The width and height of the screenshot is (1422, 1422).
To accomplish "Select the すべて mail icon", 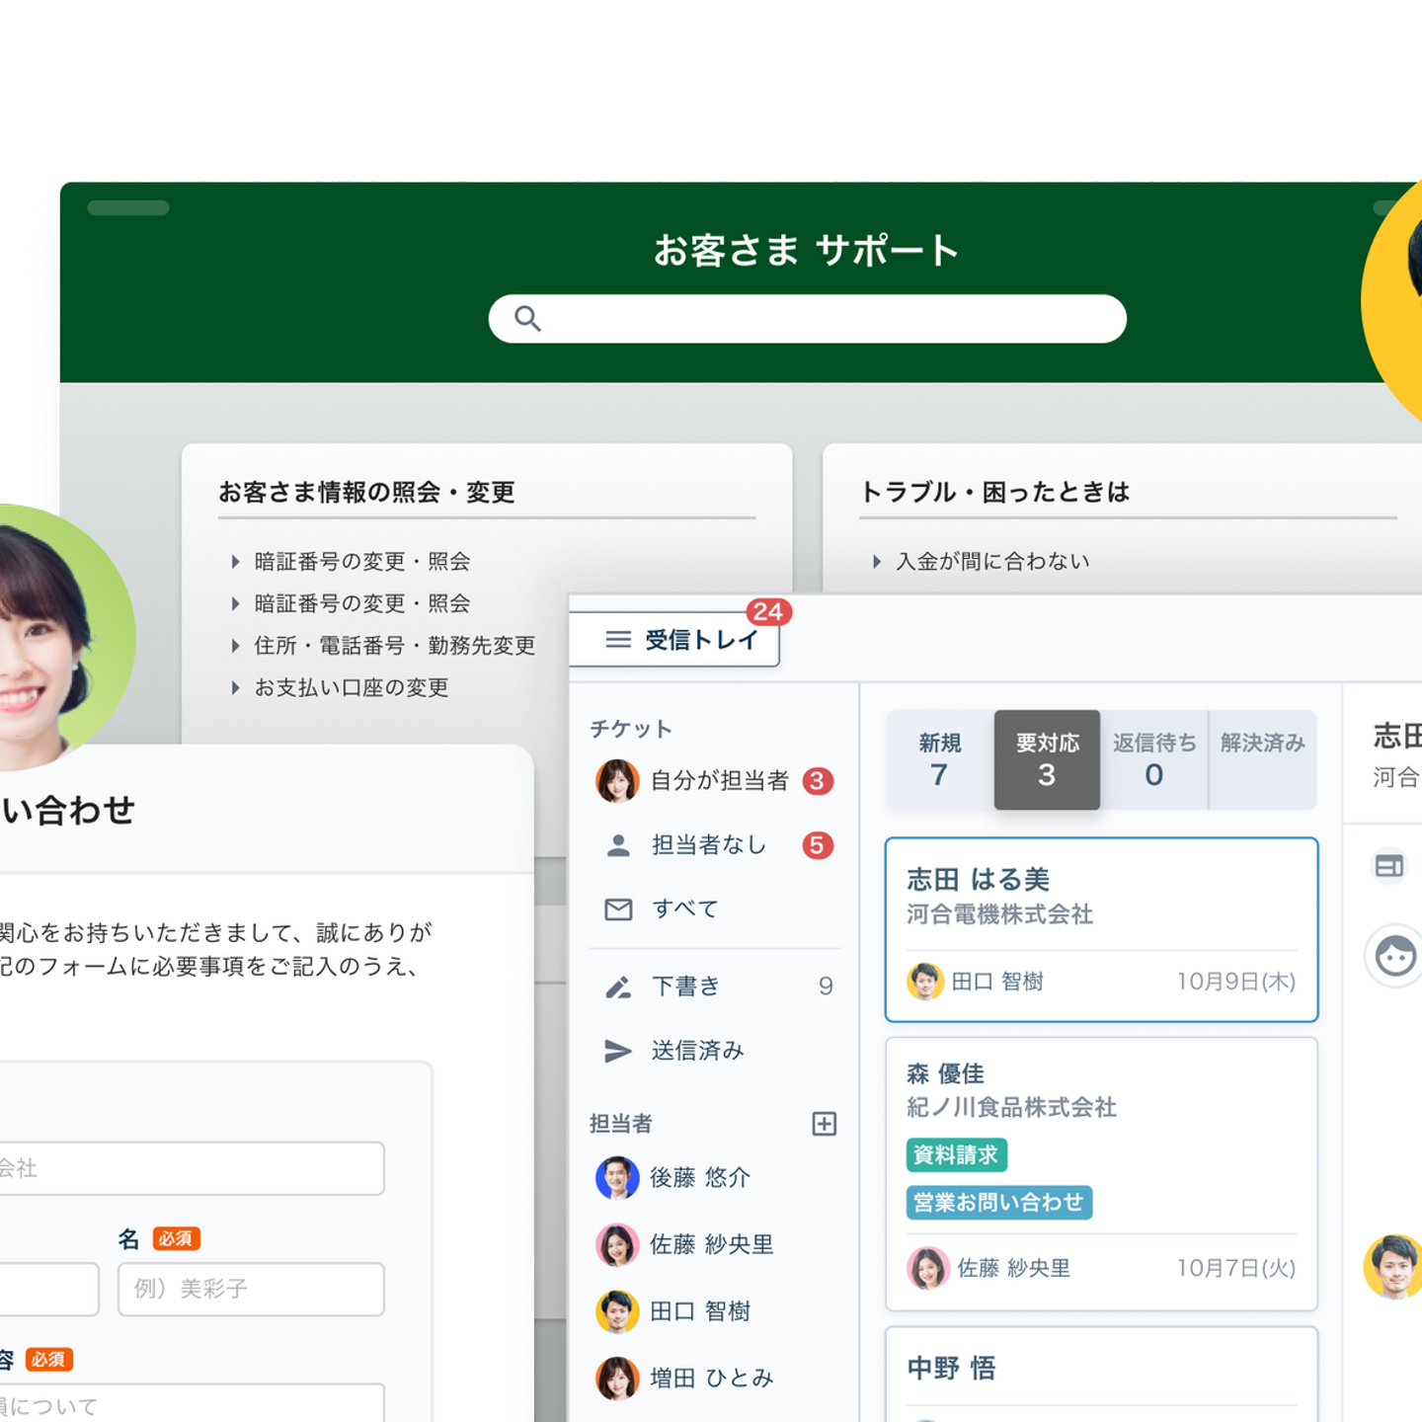I will click(618, 909).
